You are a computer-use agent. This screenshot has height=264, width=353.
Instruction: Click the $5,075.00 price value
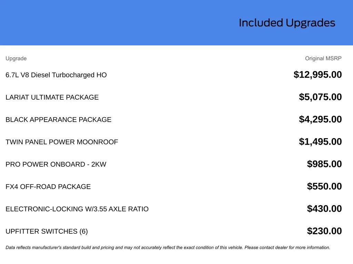320,97
